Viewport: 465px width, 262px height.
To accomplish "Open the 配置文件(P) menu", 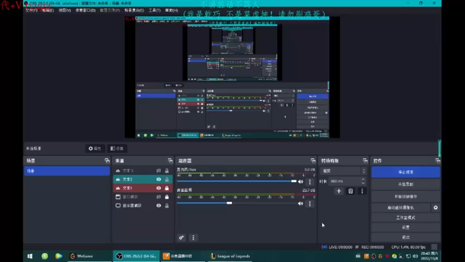I will point(110,10).
